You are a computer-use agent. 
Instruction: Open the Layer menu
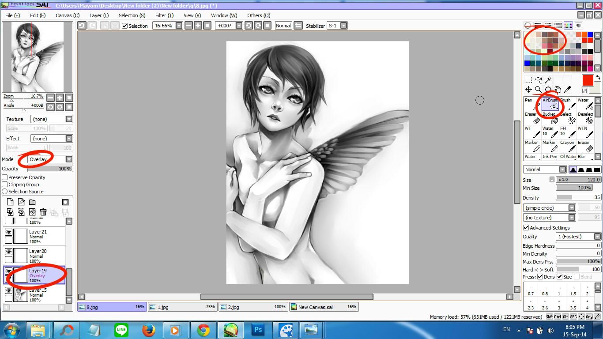99,15
